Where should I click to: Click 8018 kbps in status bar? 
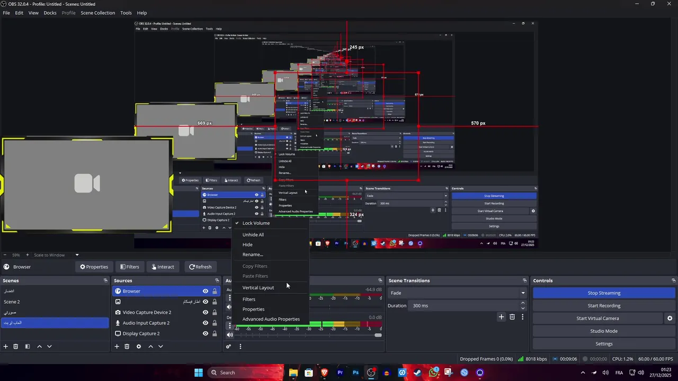coord(532,359)
